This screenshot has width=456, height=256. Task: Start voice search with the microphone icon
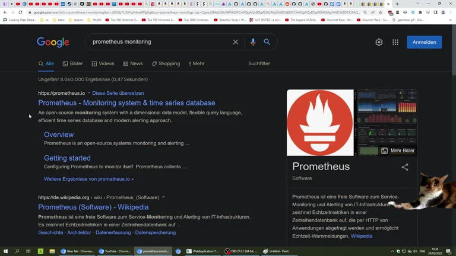tap(253, 42)
